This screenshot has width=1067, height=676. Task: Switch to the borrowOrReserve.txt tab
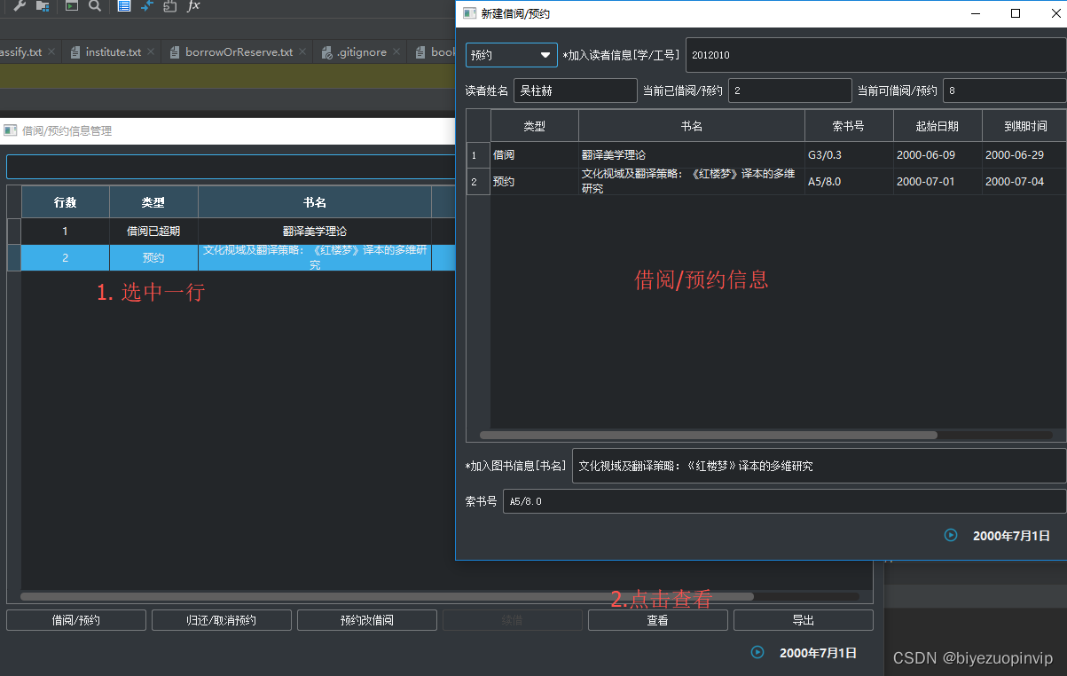coord(239,52)
